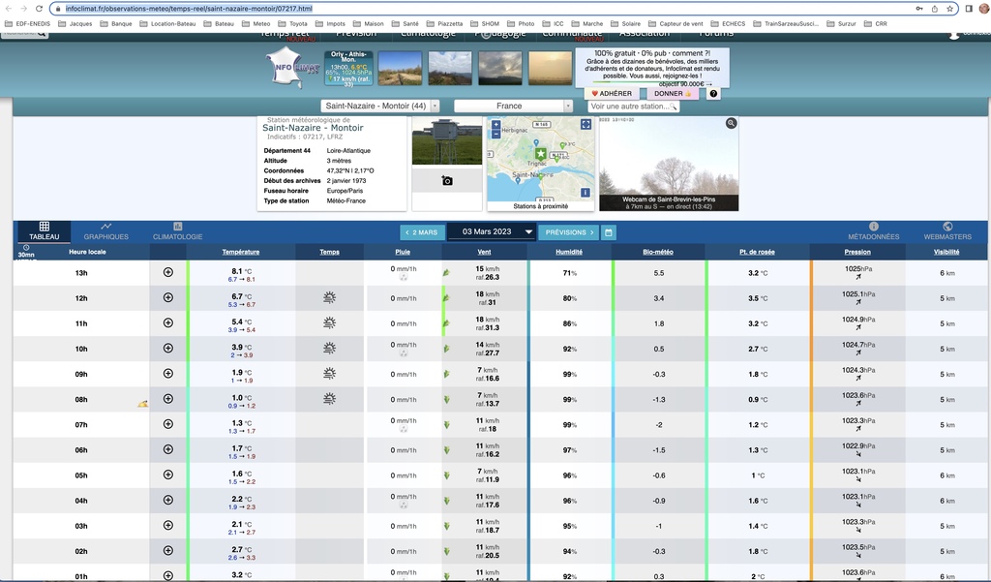The image size is (991, 582).
Task: Click the Adhérer button
Action: click(612, 94)
